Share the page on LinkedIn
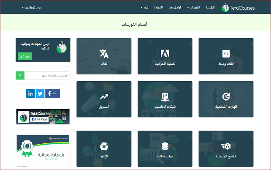Image resolution: width=271 pixels, height=170 pixels. point(30,93)
